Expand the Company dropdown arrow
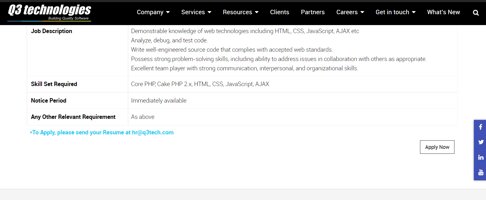Screen dimensions: 486x200 [x=168, y=12]
